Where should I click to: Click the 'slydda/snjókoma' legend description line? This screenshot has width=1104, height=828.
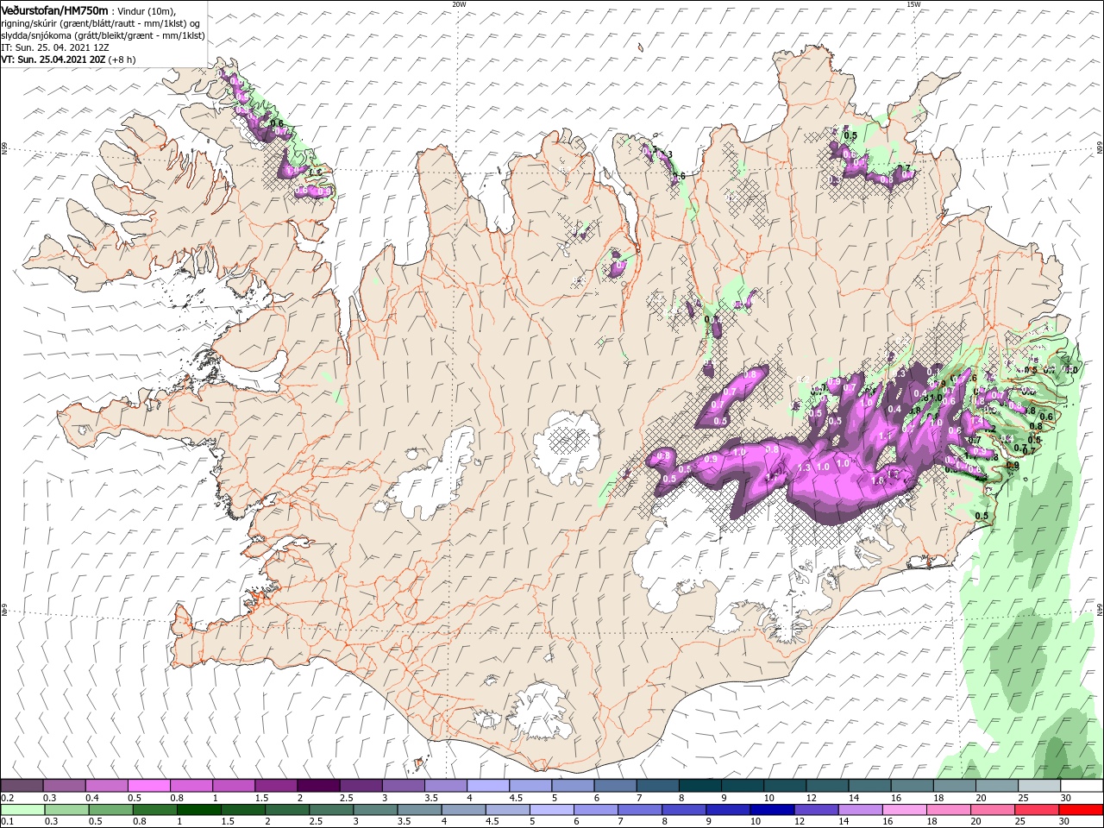[x=103, y=35]
